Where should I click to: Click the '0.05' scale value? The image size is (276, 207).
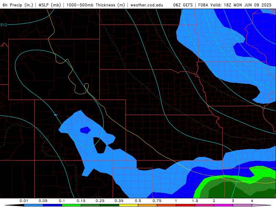[43, 201]
